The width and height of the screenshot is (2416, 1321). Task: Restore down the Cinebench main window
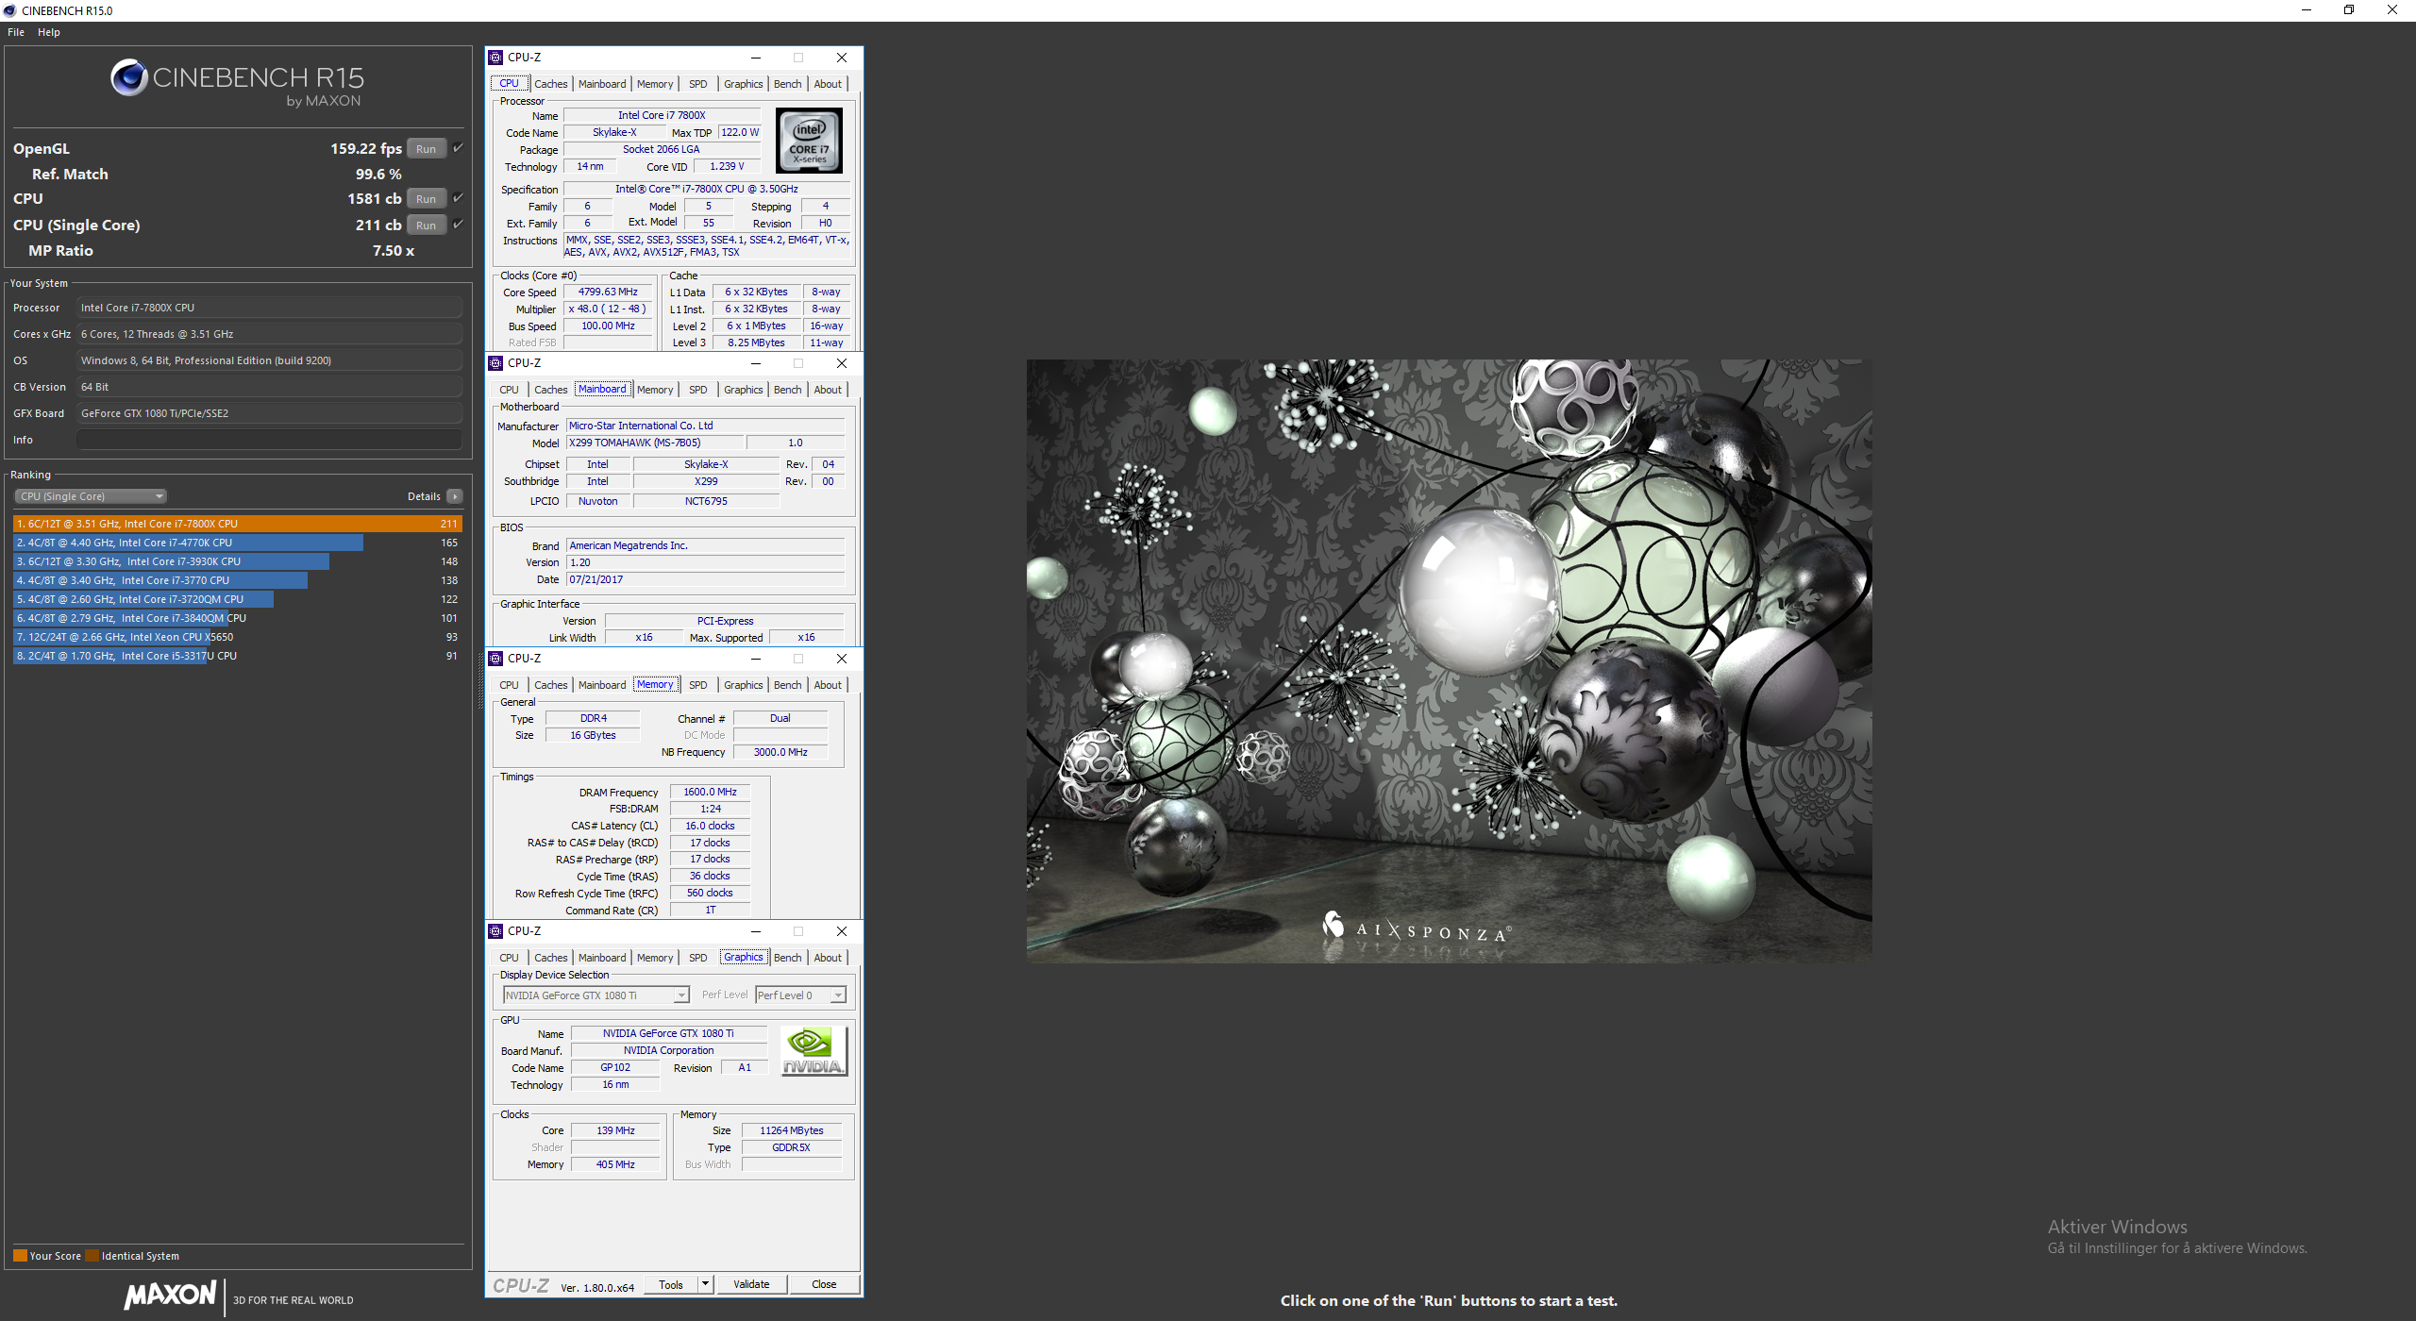click(x=2349, y=10)
